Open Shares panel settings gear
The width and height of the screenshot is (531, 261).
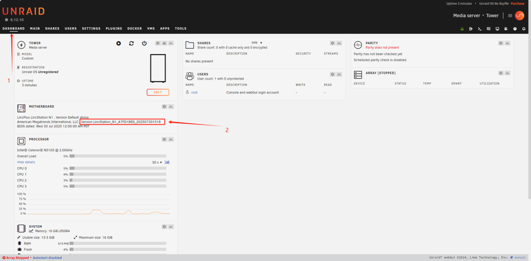[332, 43]
